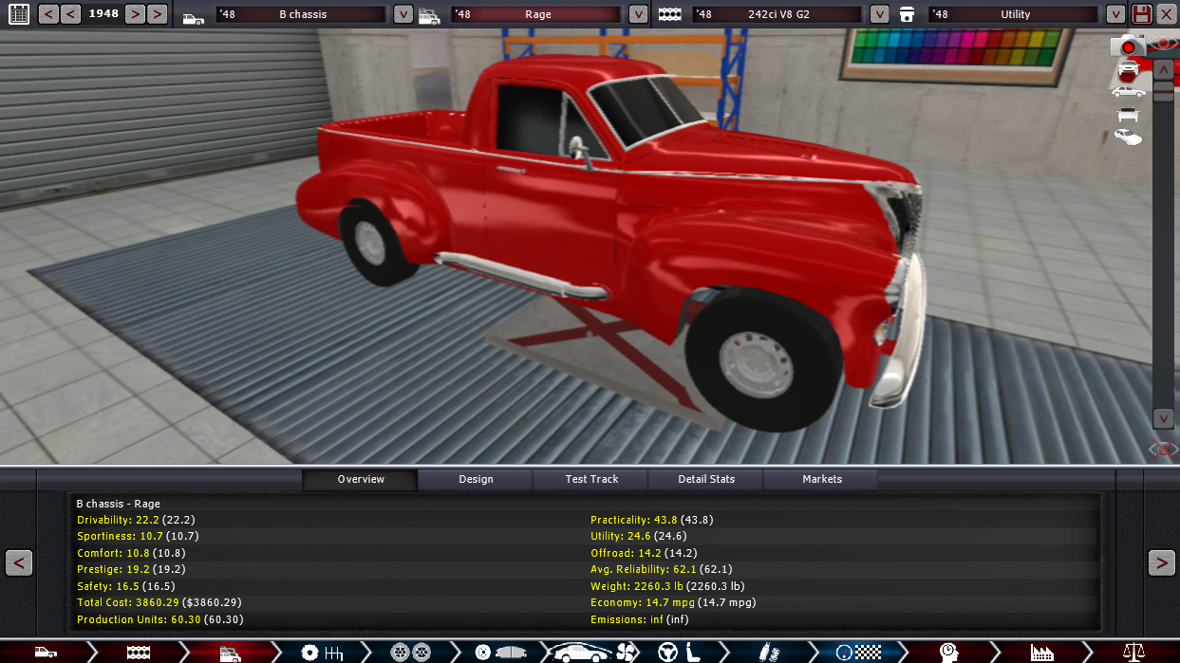Advance the year 1948 by one step

coord(136,14)
